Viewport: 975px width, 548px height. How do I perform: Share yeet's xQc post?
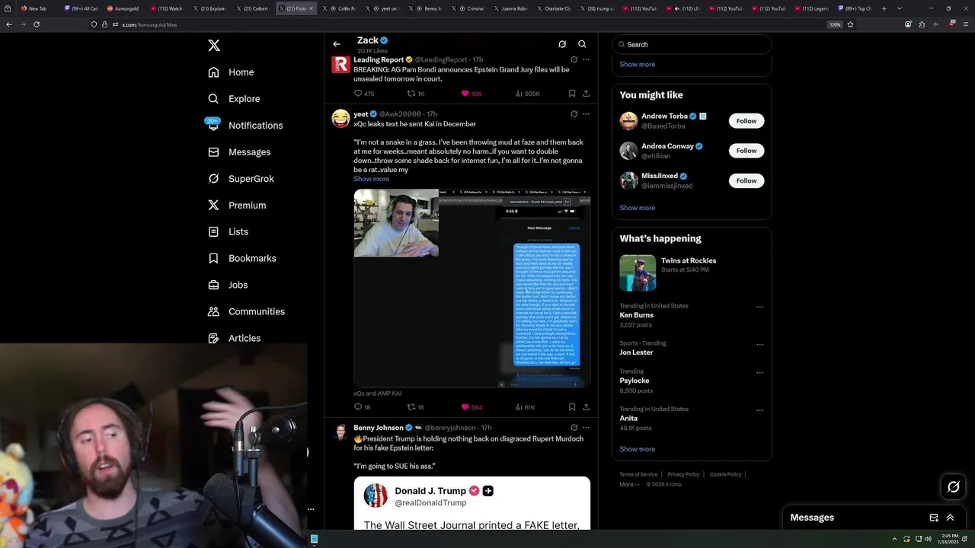(x=586, y=407)
